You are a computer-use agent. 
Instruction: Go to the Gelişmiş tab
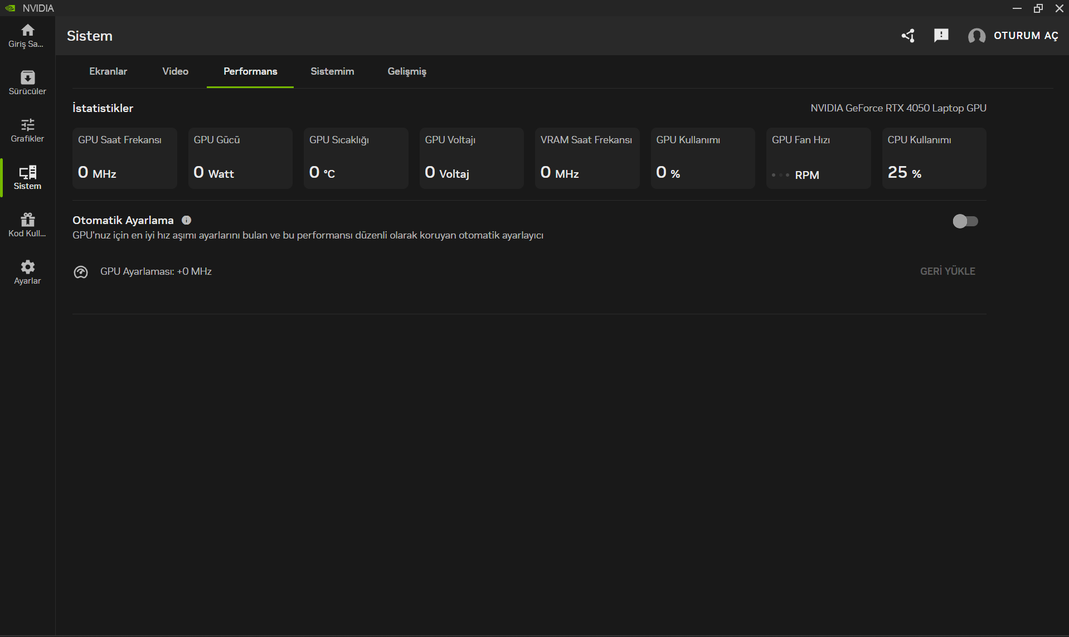coord(407,71)
